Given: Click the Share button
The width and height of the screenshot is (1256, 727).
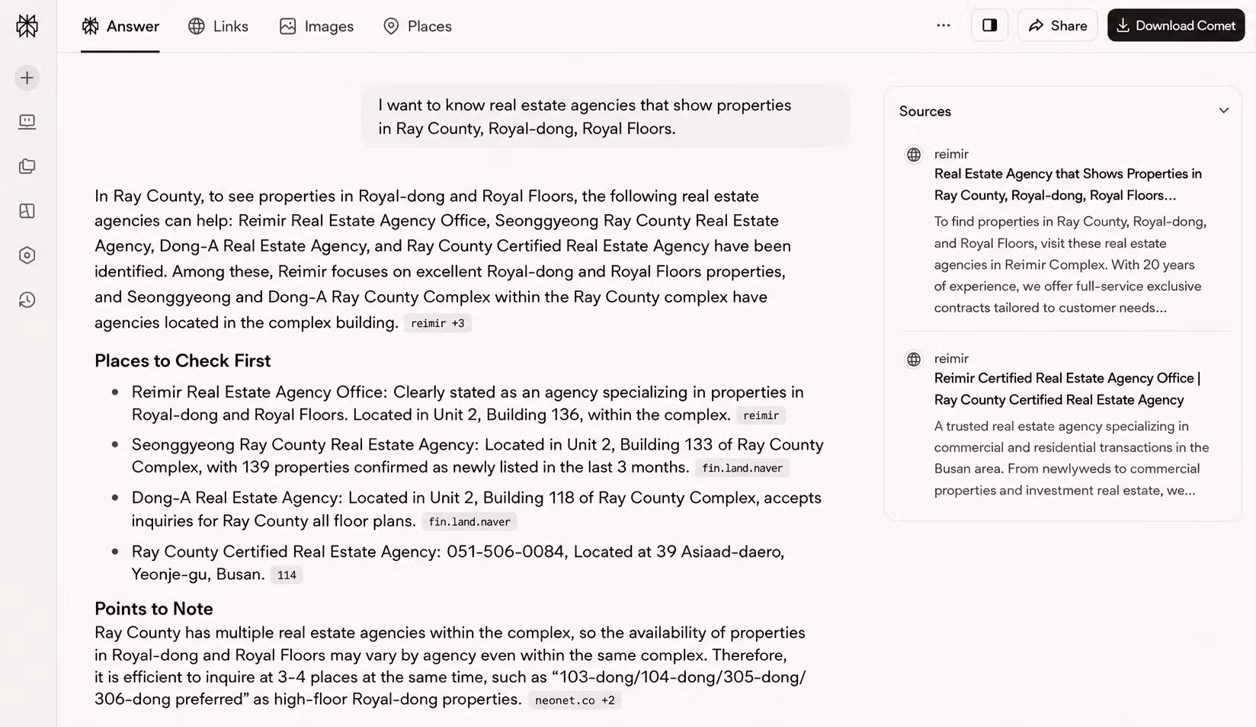Looking at the screenshot, I should (x=1058, y=25).
